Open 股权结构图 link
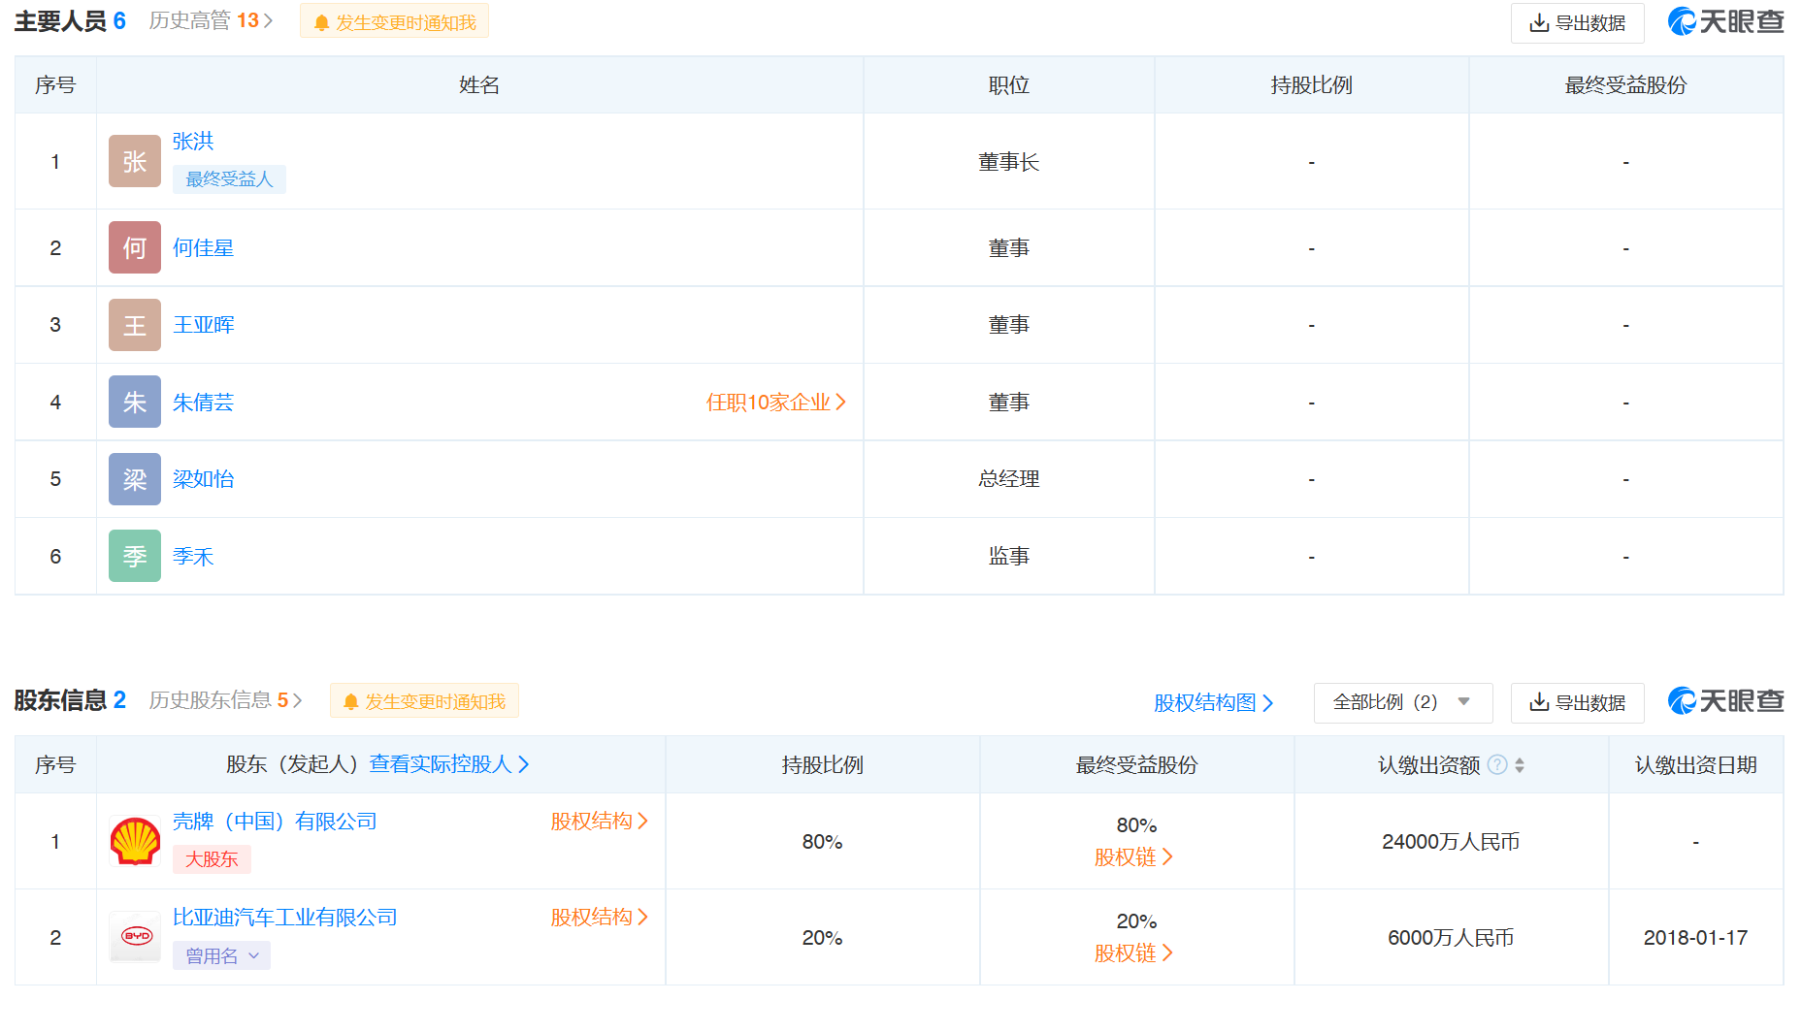 point(1213,702)
